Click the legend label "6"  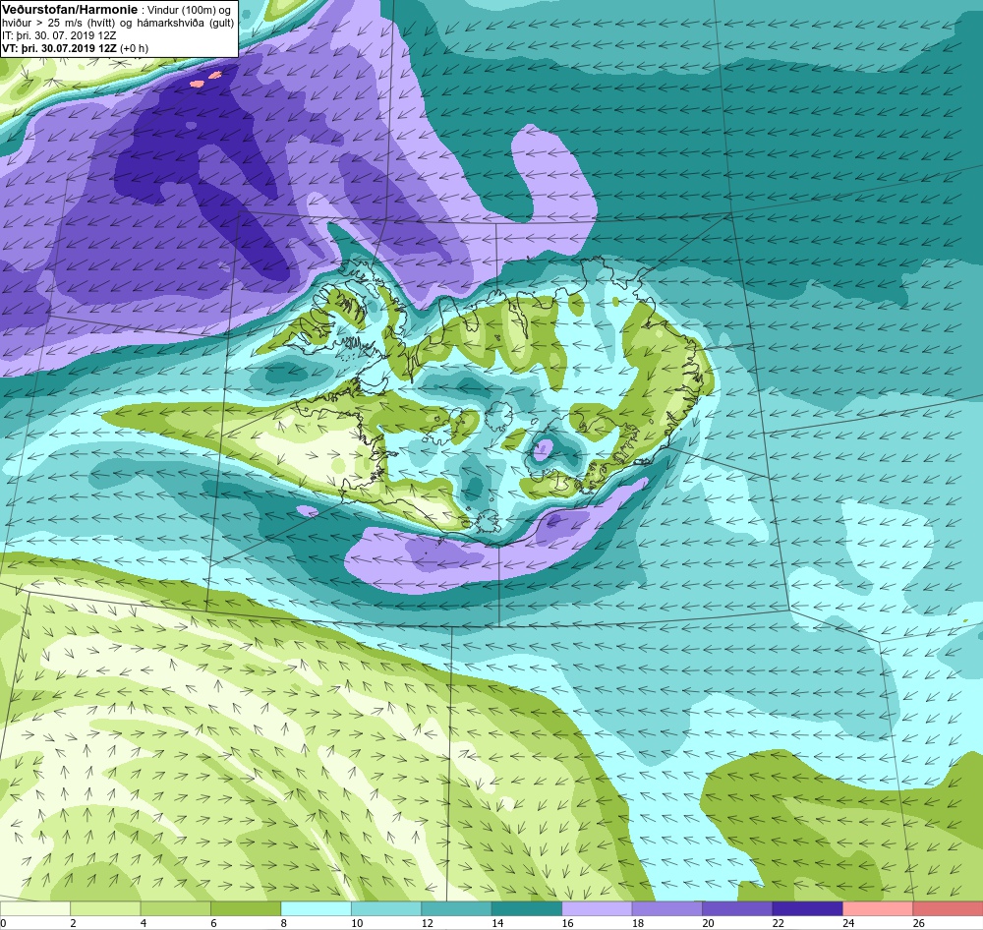click(213, 923)
